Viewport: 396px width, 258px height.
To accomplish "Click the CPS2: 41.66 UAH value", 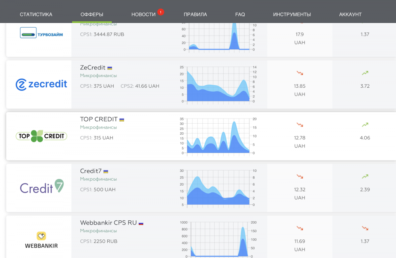I will [x=140, y=86].
